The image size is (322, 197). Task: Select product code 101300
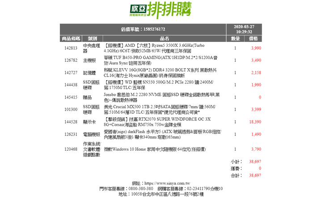tap(71, 110)
